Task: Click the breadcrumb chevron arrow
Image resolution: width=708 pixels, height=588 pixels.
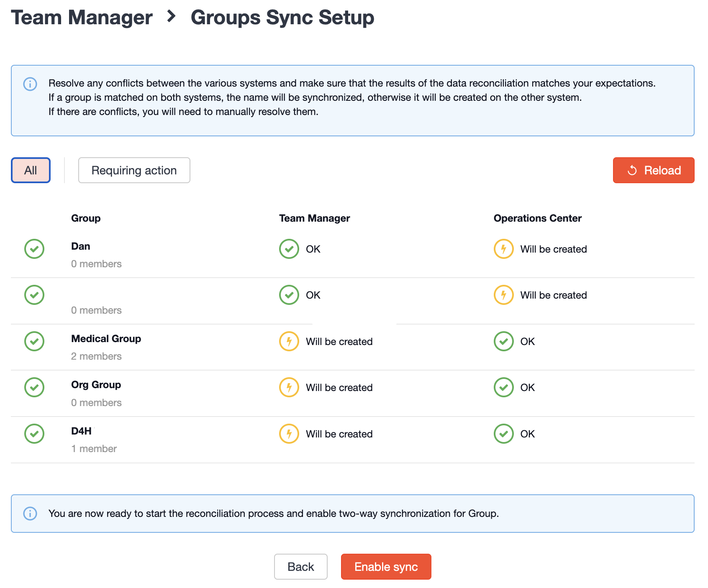Action: click(x=171, y=17)
